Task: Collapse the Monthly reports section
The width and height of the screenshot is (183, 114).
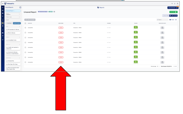Action: pyautogui.click(x=19, y=44)
